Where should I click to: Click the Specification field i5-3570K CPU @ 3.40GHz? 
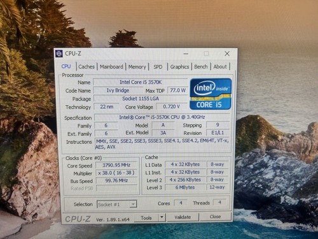coord(162,117)
